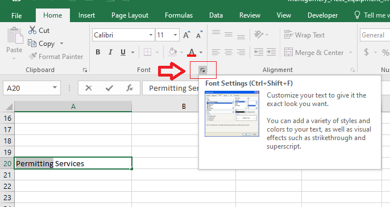Switch to the Formulas tab
Screen dimensions: 390x207
pos(179,15)
